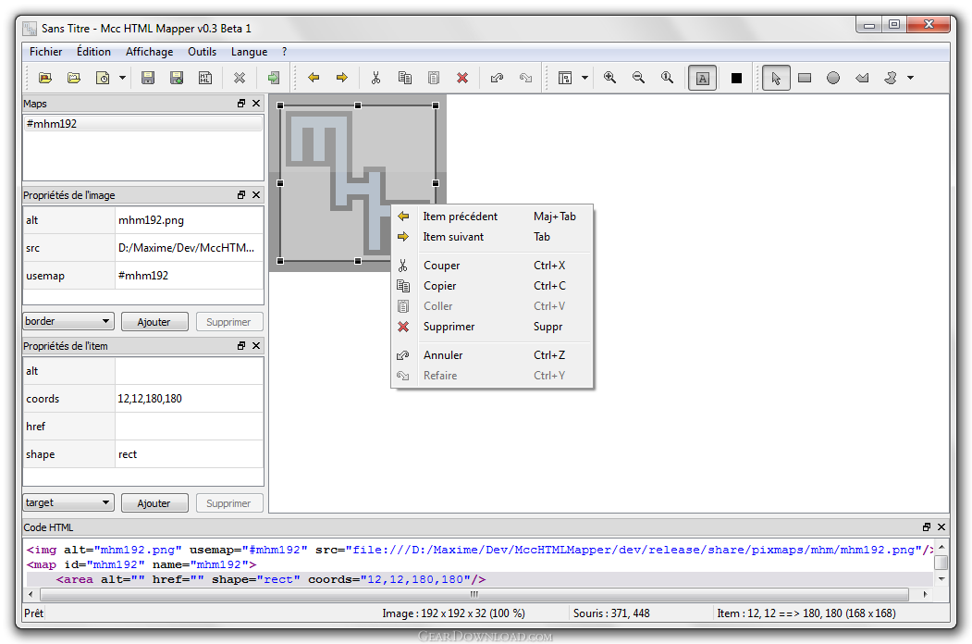Select the rectangle shape tool

[805, 78]
